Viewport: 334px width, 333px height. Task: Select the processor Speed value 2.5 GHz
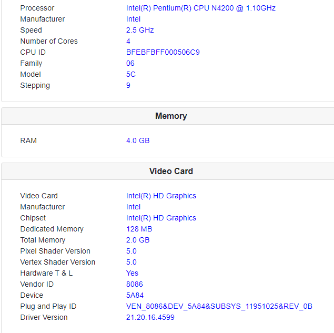(x=140, y=30)
